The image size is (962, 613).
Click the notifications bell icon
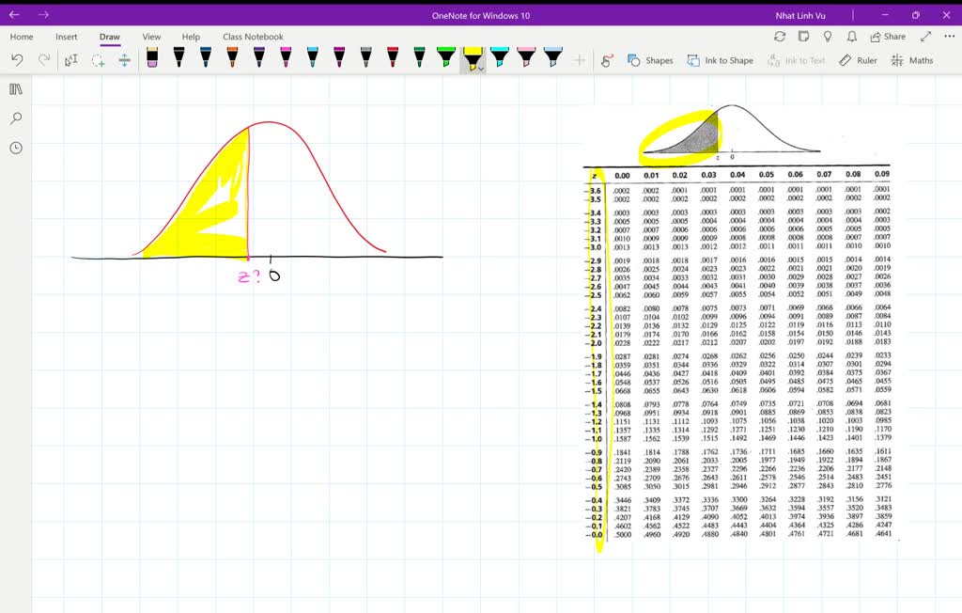[x=849, y=36]
